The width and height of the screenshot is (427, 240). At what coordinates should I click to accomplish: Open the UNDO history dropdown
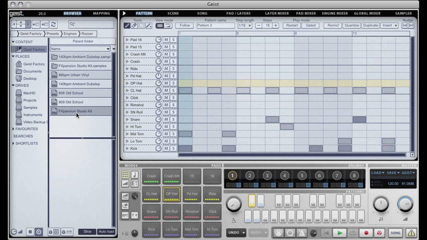(244, 233)
